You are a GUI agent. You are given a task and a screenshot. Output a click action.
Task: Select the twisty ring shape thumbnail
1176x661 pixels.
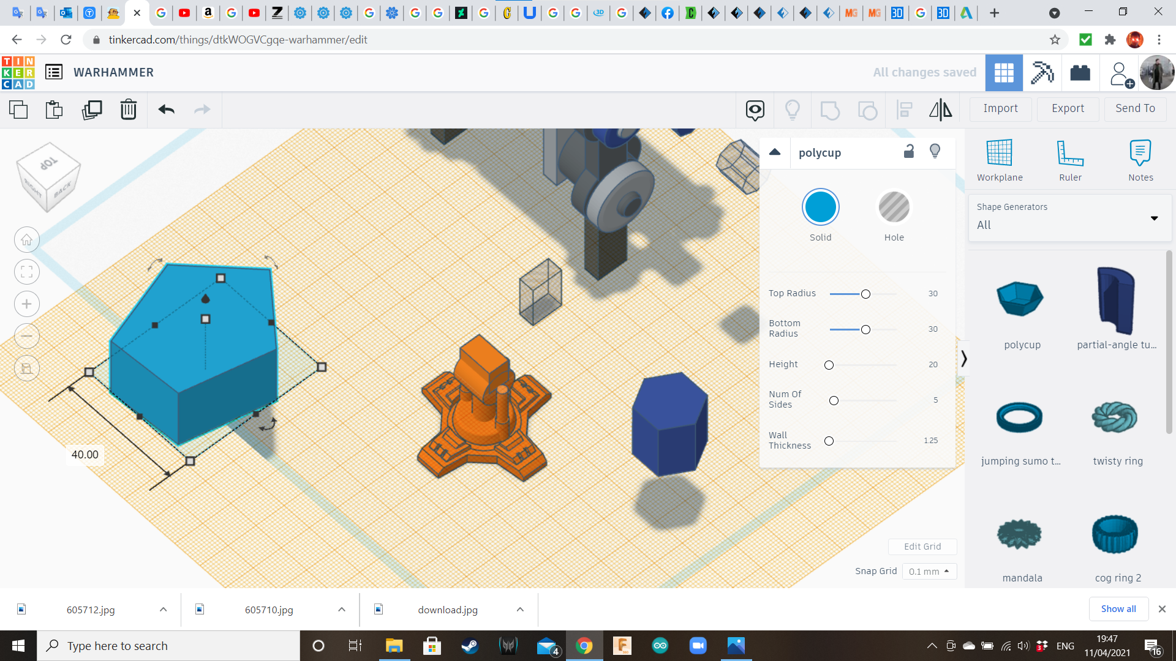tap(1115, 417)
